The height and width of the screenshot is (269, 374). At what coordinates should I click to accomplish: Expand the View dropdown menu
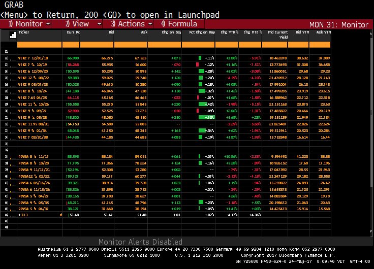(80, 24)
